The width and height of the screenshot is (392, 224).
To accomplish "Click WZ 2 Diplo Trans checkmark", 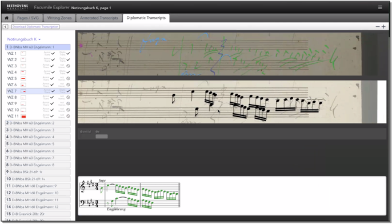I will pos(68,59).
